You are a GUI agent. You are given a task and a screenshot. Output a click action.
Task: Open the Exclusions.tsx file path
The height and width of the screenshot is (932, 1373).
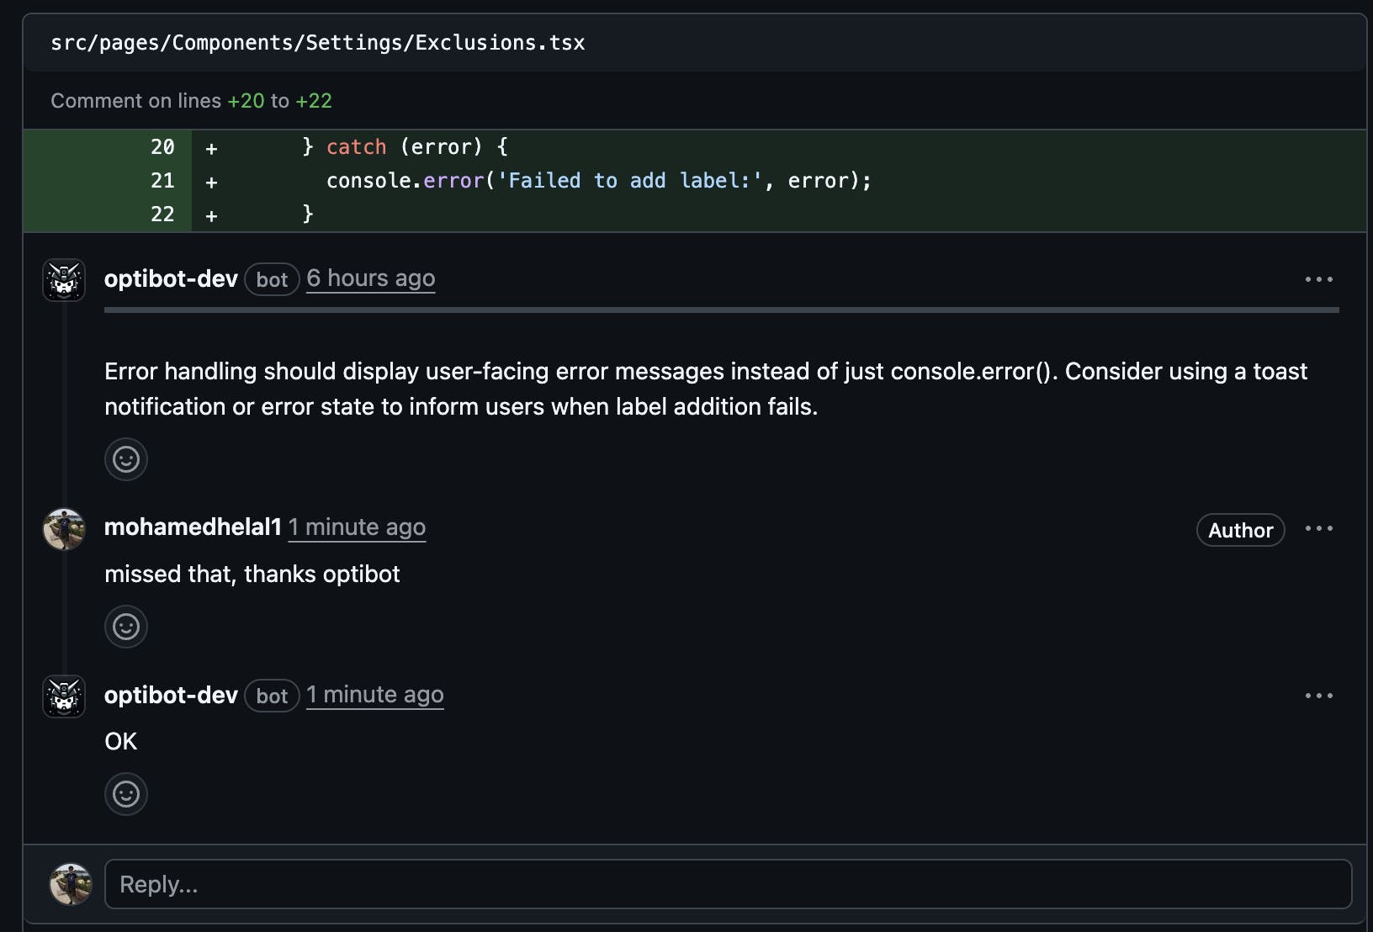(318, 43)
